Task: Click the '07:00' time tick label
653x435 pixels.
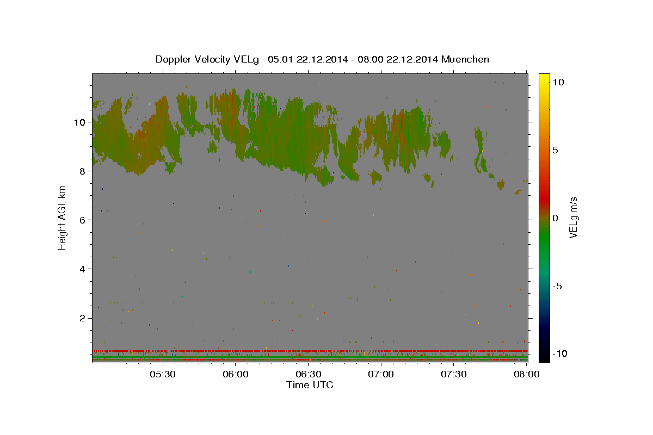Action: click(381, 374)
